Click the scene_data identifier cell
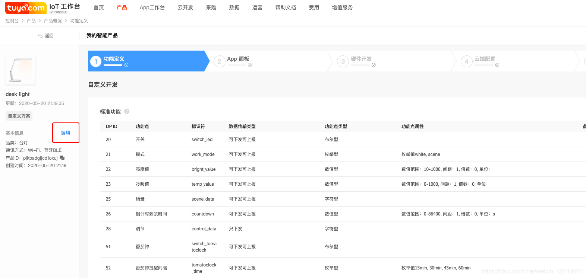586x278 pixels. (x=203, y=199)
